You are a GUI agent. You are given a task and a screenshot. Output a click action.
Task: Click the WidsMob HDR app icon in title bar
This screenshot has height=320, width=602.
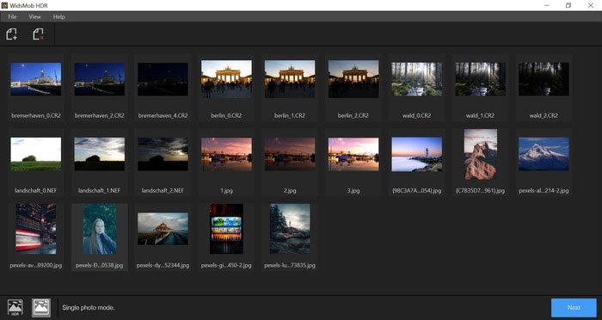tap(4, 5)
